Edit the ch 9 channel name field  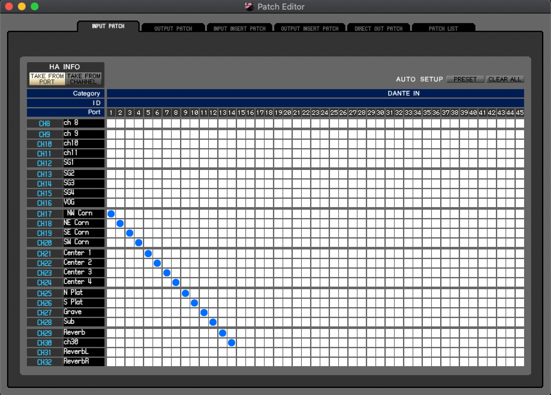(84, 134)
